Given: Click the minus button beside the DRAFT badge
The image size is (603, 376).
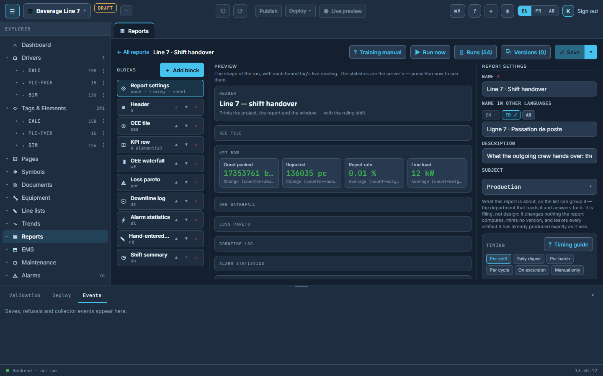Looking at the screenshot, I should pyautogui.click(x=126, y=11).
